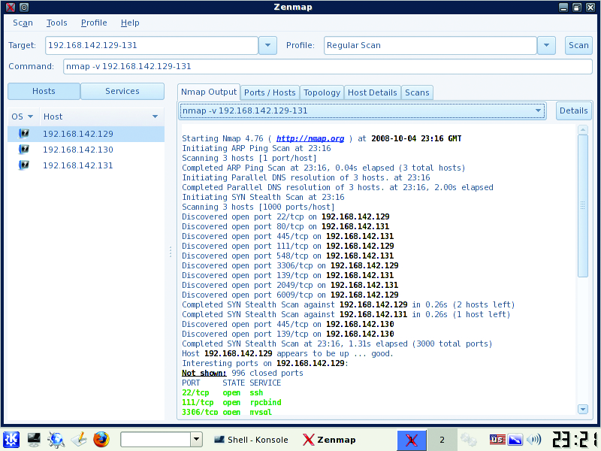
Task: Open the KDE application menu icon
Action: (11, 440)
